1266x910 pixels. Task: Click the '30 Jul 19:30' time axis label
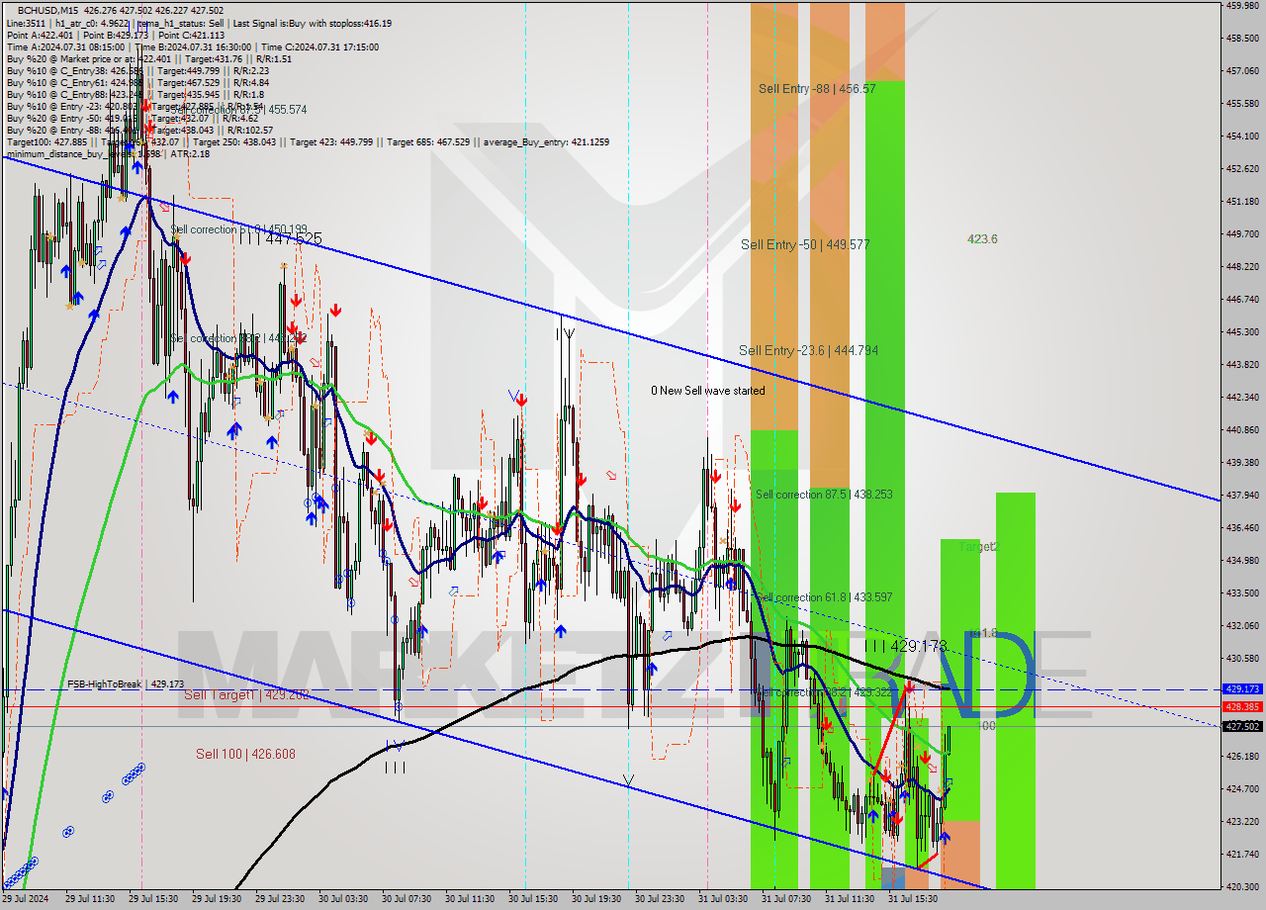click(x=595, y=899)
